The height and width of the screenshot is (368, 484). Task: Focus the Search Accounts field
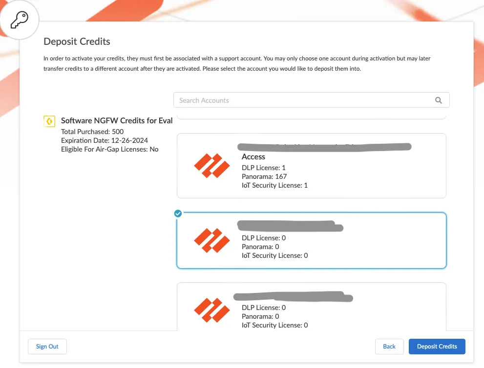point(311,100)
